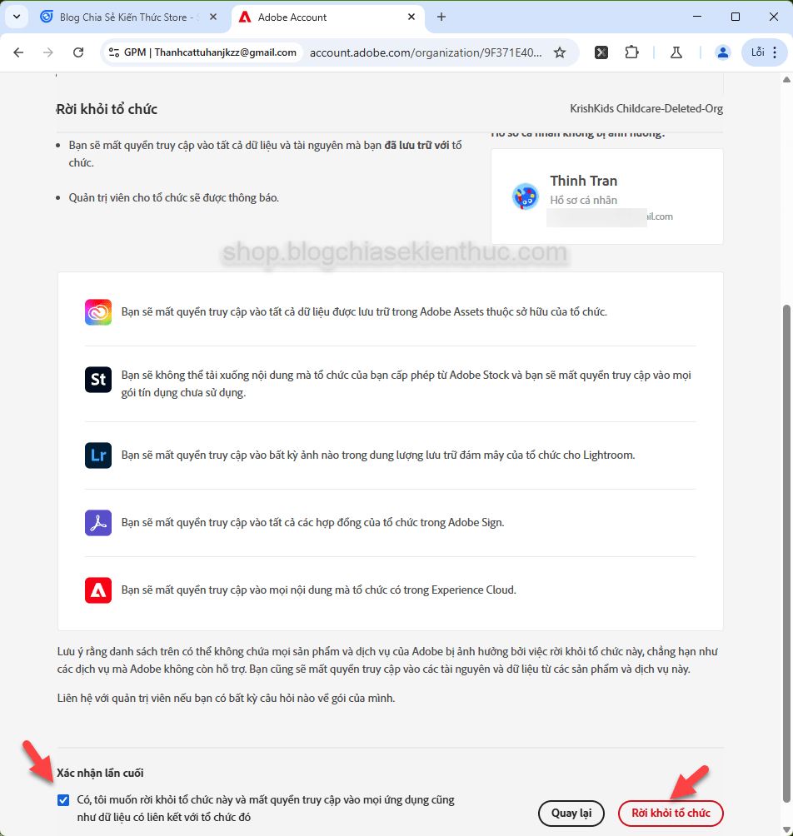Screen dimensions: 793x836
Task: Click the Quay lại button
Action: click(x=571, y=814)
